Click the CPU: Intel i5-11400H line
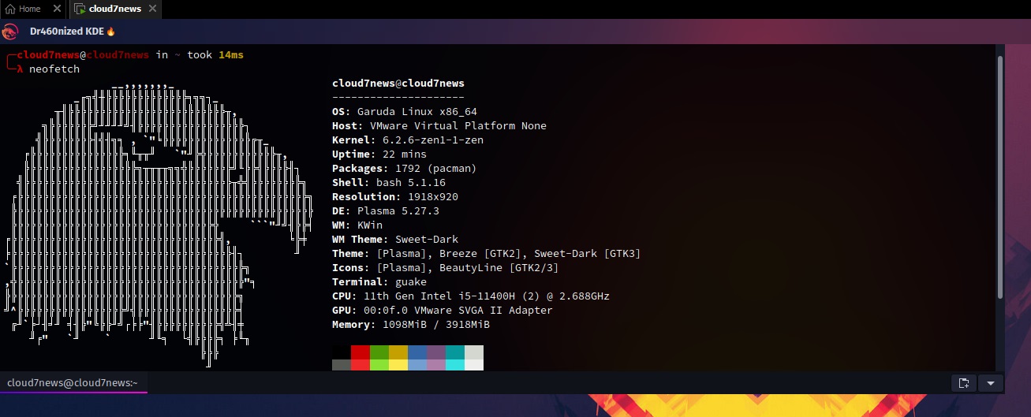Viewport: 1031px width, 417px height. point(471,296)
